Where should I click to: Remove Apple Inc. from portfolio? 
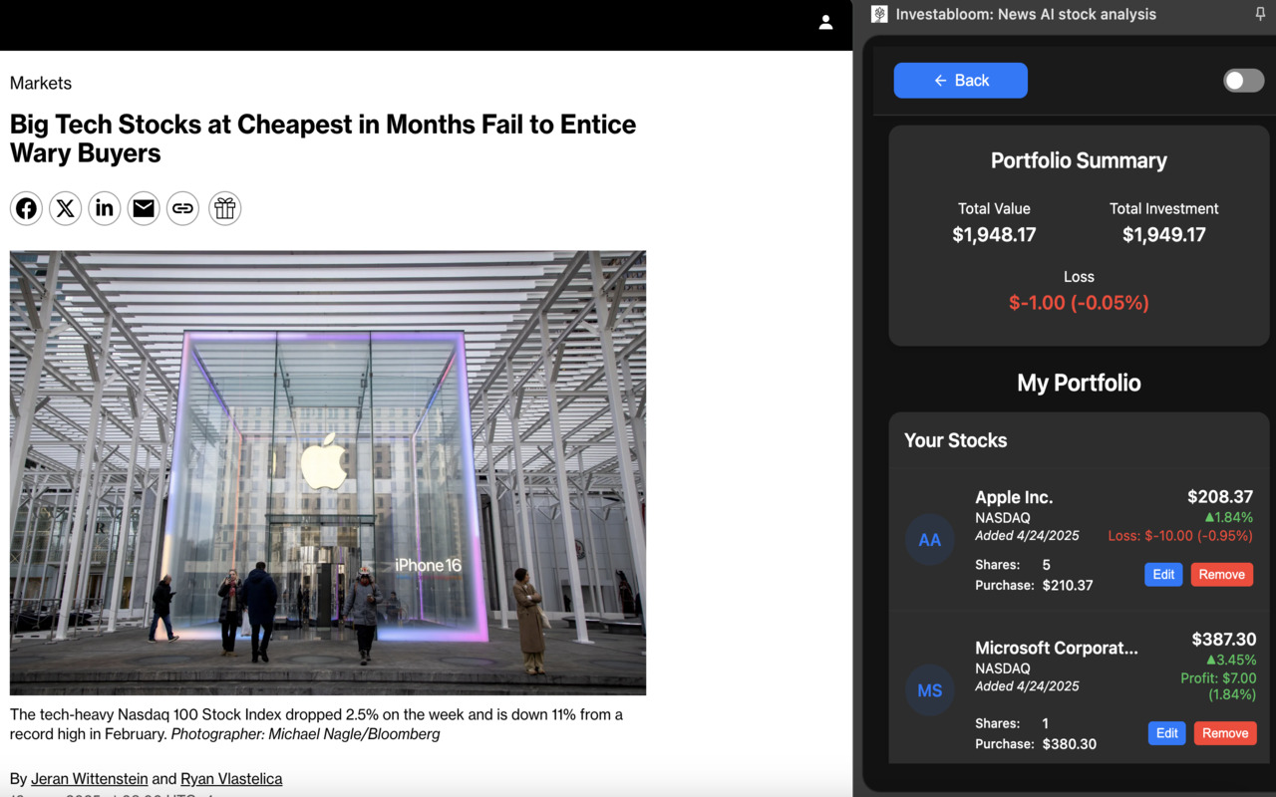[1222, 575]
